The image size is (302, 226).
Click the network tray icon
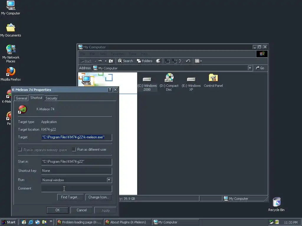coord(272,222)
